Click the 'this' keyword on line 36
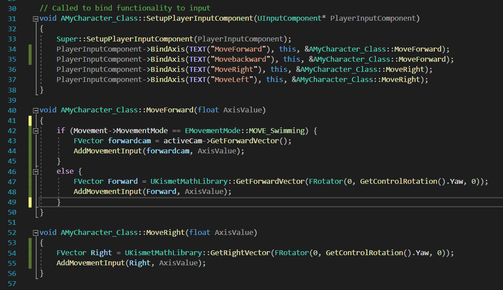The height and width of the screenshot is (290, 503). [x=279, y=69]
